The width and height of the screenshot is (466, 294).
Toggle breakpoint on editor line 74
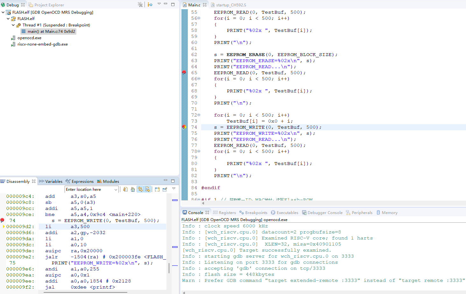pos(184,127)
